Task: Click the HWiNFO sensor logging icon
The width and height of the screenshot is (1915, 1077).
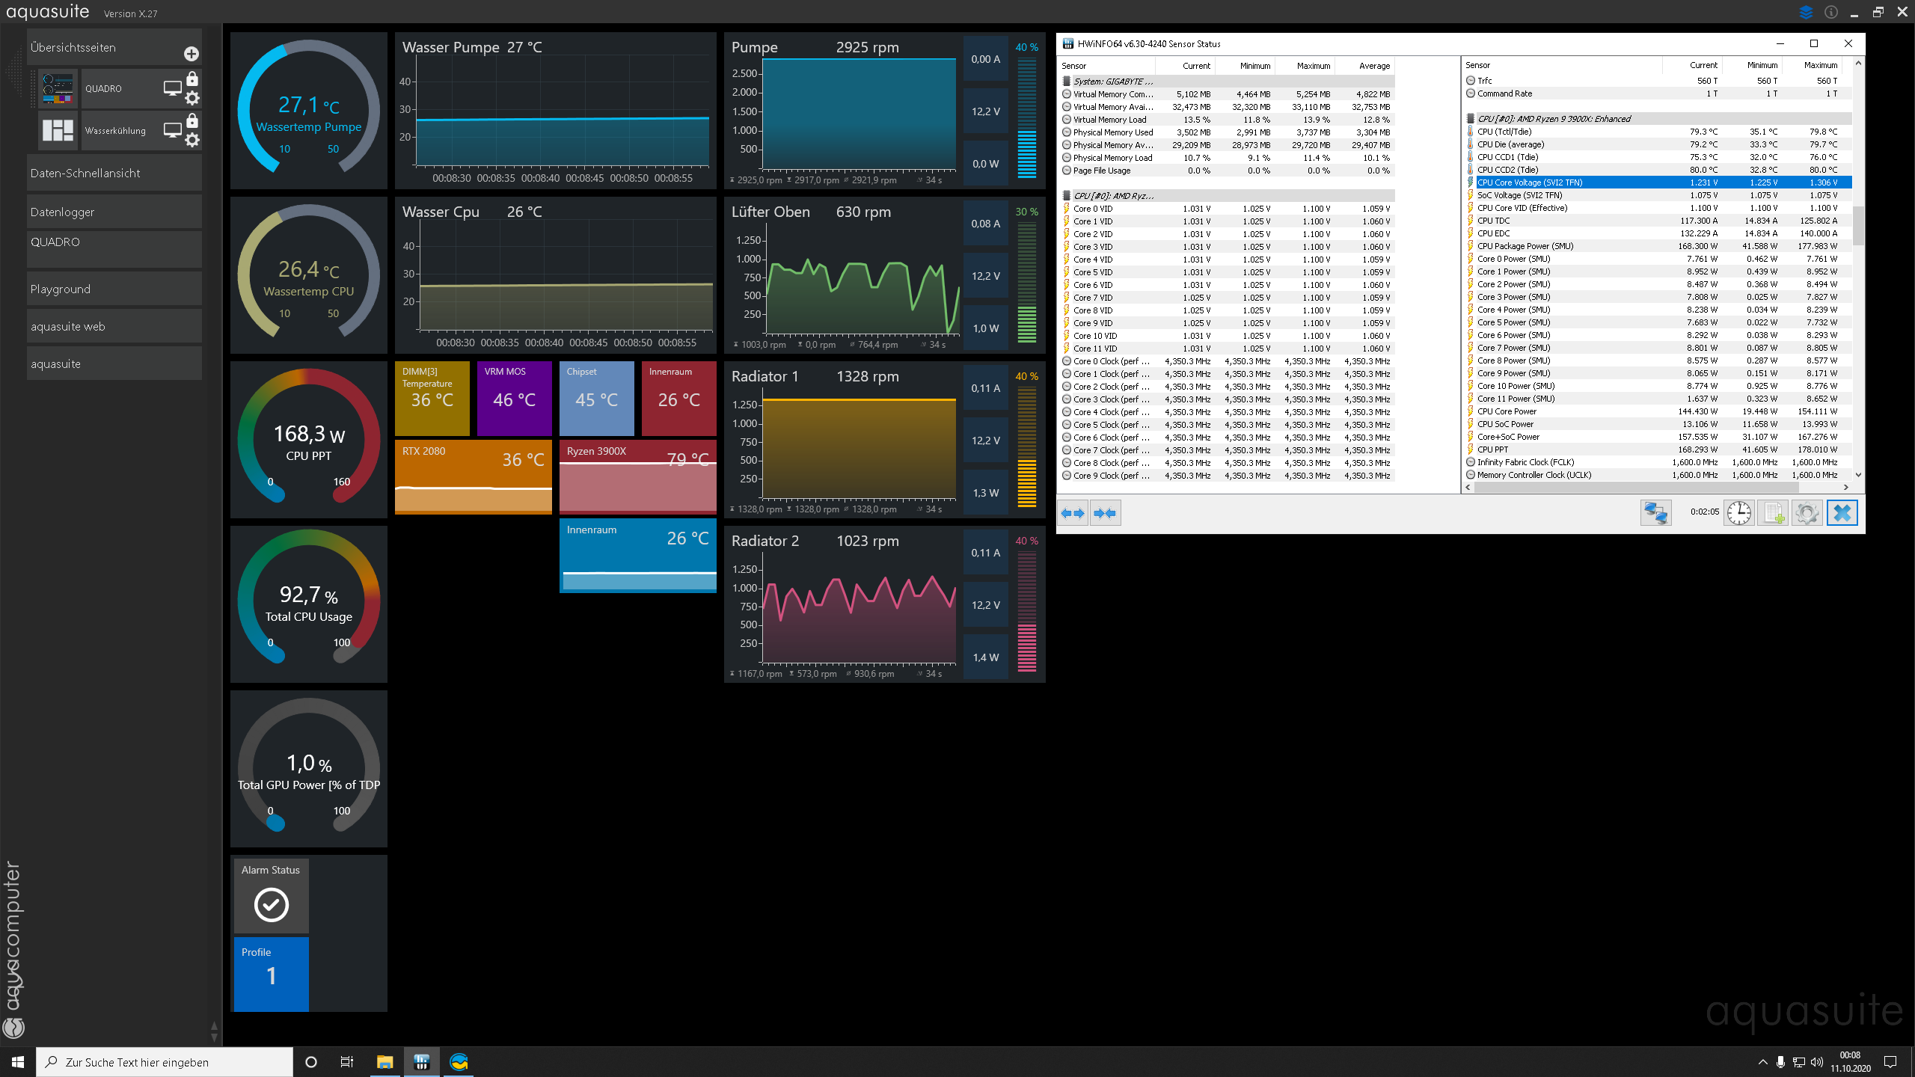Action: 1771,513
